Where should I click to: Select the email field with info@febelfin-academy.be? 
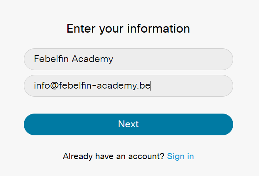129,86
